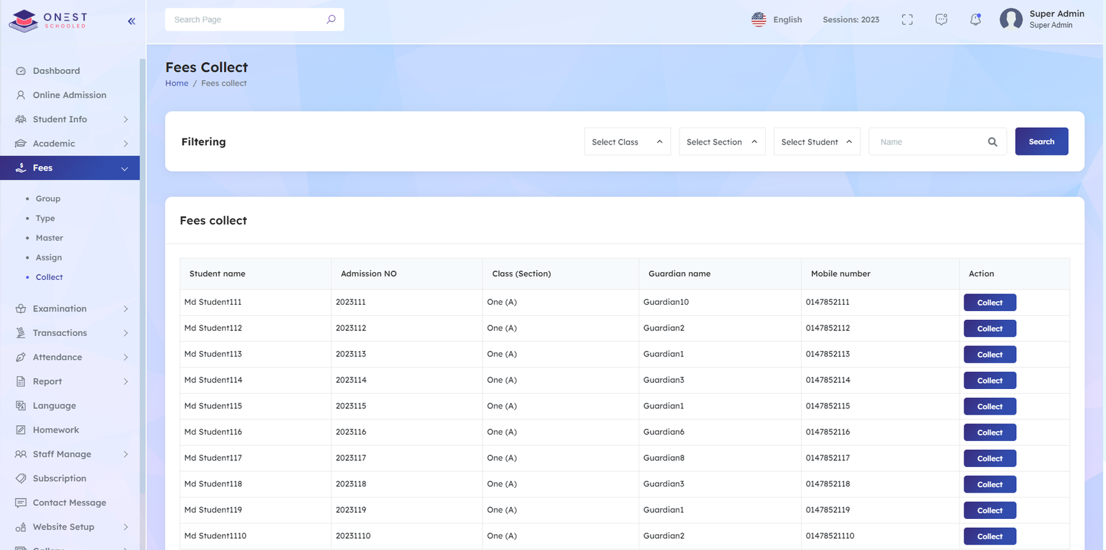This screenshot has width=1106, height=550.
Task: Click the Fees hand-coin icon
Action: tap(21, 168)
